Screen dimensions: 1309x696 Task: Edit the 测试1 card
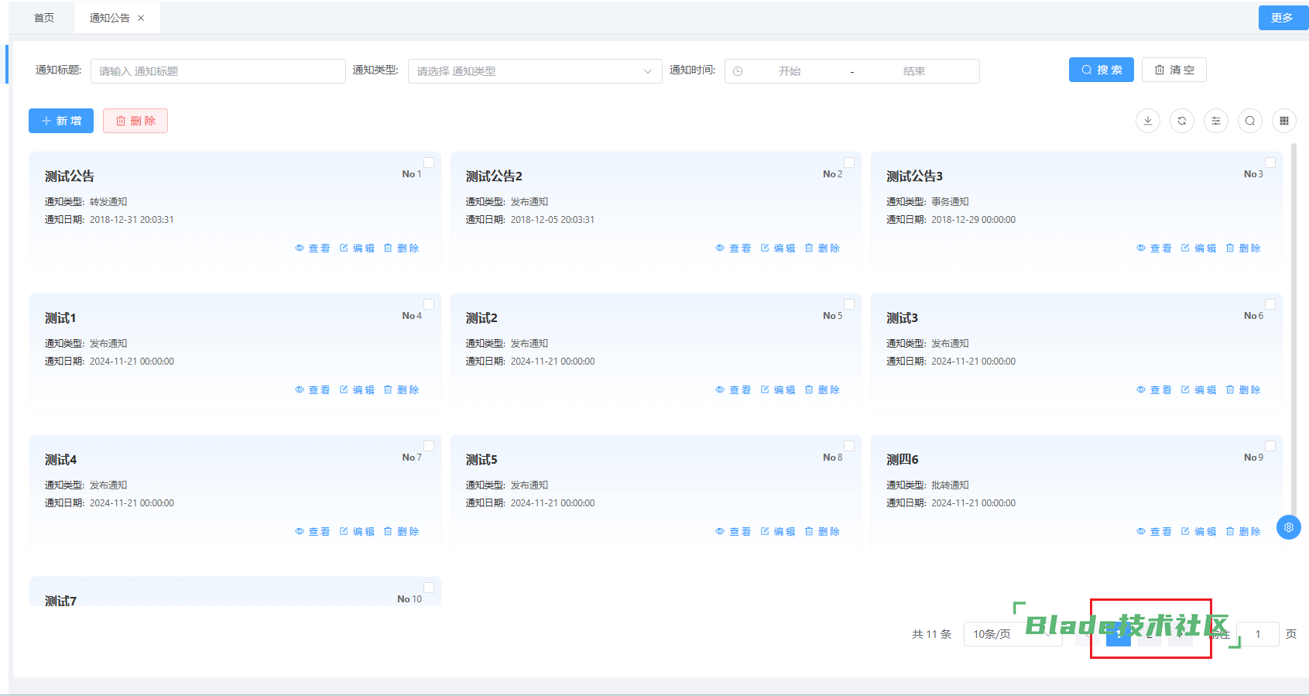(x=357, y=390)
